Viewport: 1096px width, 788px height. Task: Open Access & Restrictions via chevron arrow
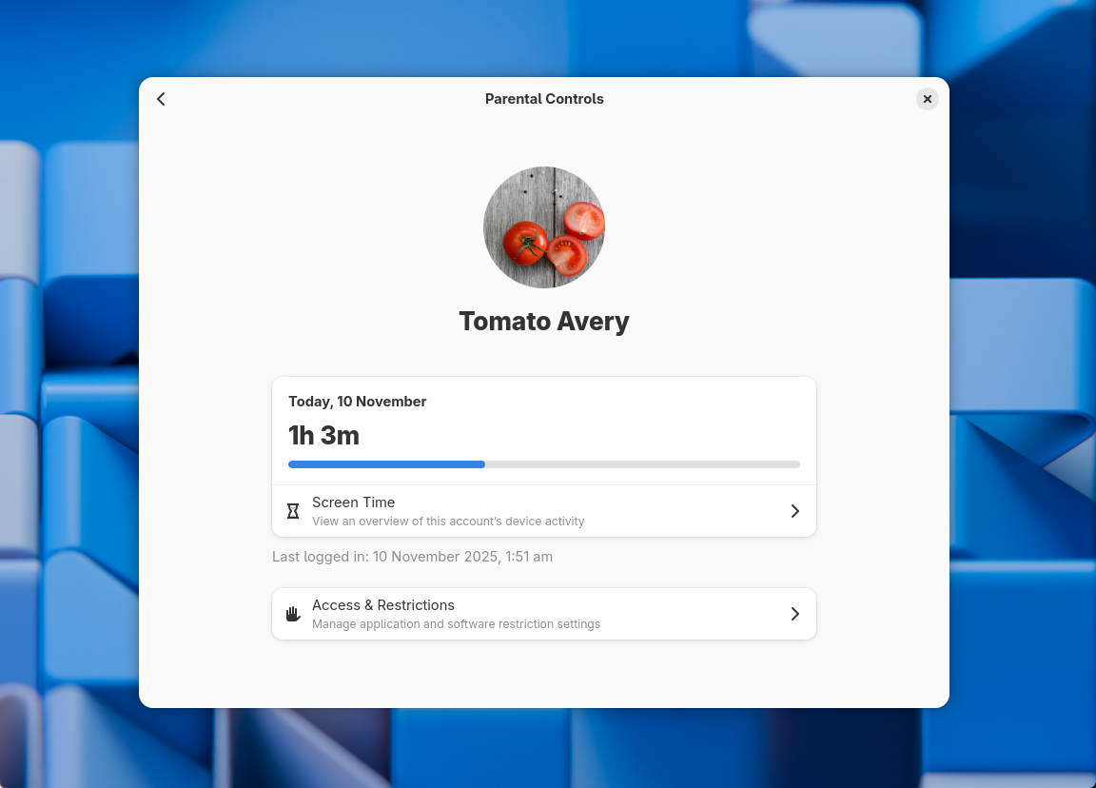coord(794,614)
